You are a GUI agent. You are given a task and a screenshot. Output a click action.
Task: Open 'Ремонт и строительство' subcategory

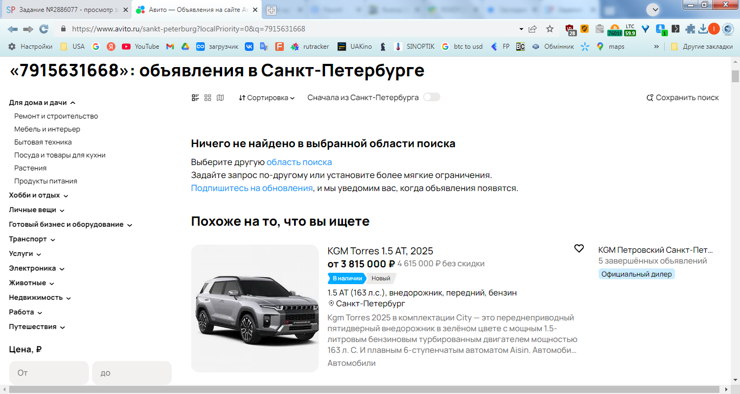point(56,116)
